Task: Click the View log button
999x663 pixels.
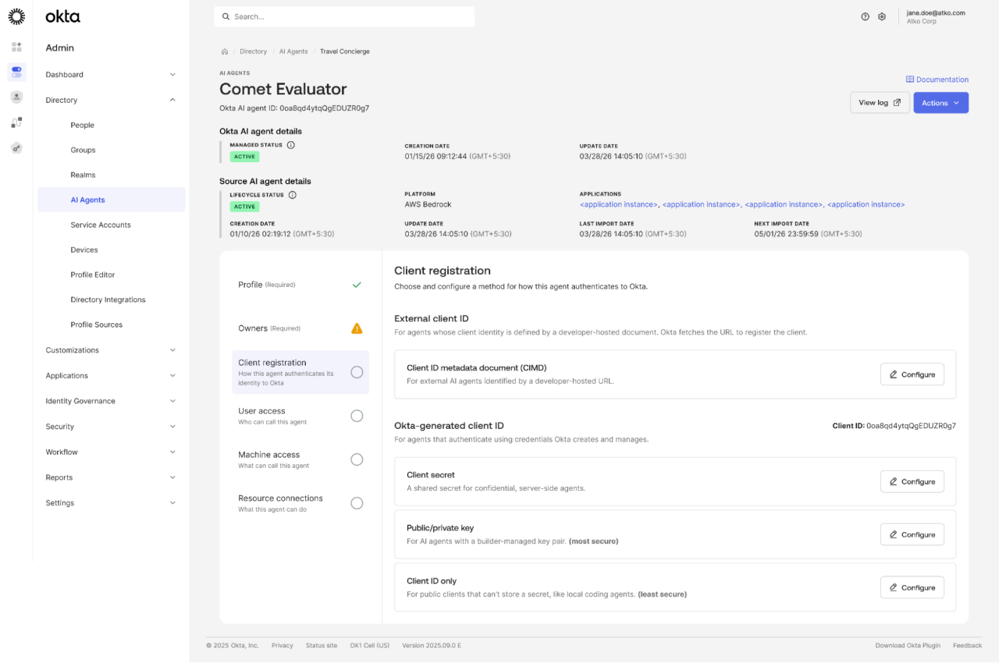Action: pyautogui.click(x=880, y=103)
